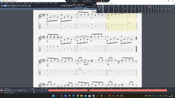Click the mute column speaker icon header

(x=22, y=88)
